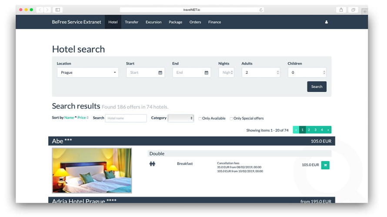This screenshot has width=387, height=217.
Task: Adjust the Children stepper arrows
Action: [x=324, y=72]
